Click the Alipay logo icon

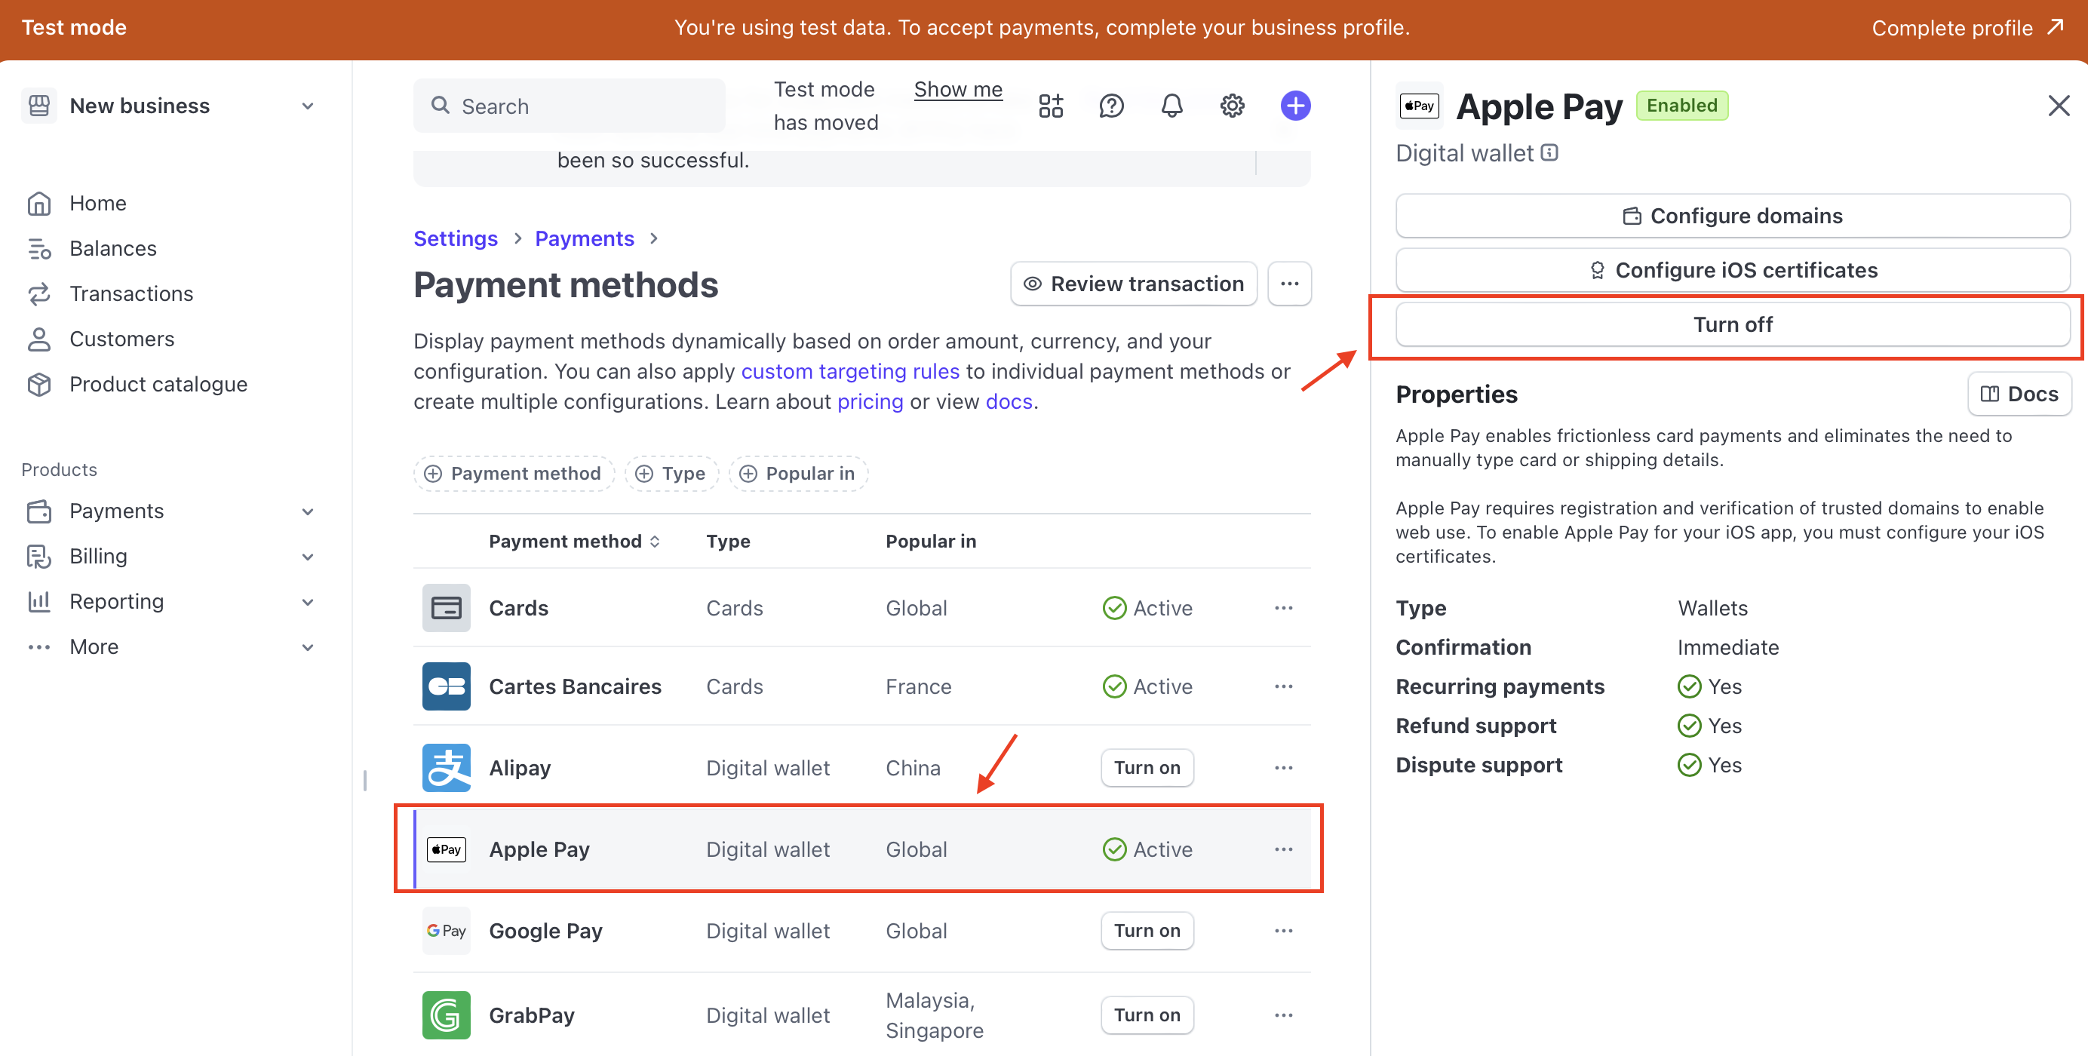tap(446, 767)
